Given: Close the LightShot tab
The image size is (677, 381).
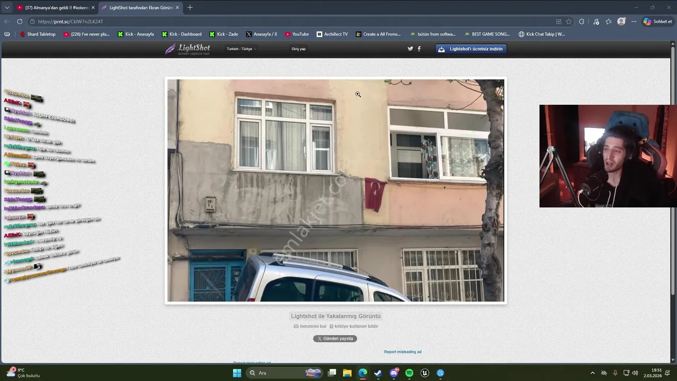Looking at the screenshot, I should (177, 7).
